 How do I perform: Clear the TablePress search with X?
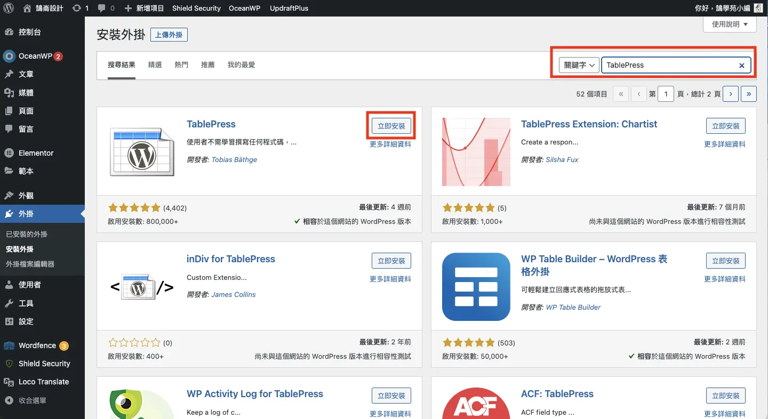(x=741, y=66)
